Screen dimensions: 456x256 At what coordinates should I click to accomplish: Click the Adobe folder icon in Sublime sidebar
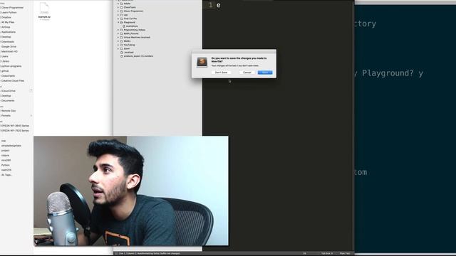click(x=122, y=4)
